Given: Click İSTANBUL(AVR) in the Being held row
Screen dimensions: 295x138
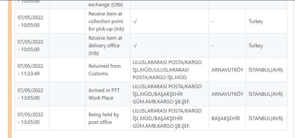Looking at the screenshot, I should (x=266, y=118).
